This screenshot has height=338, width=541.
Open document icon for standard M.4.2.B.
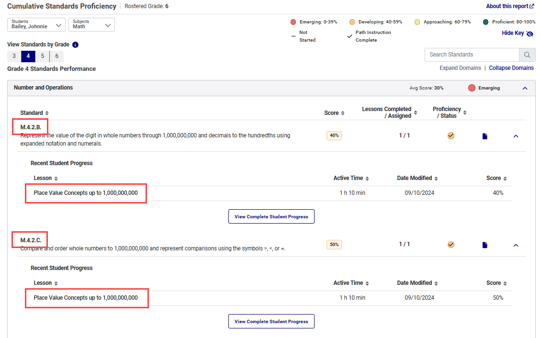[x=485, y=136]
